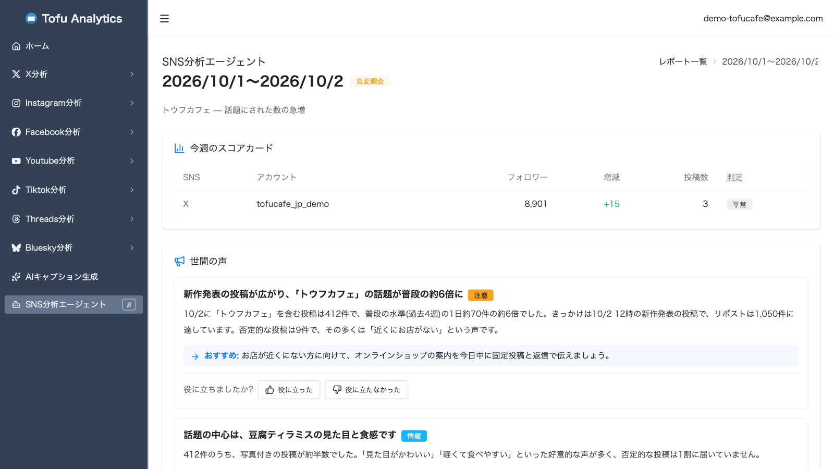The width and height of the screenshot is (834, 469).
Task: Click the follower count 8,901
Action: [536, 204]
